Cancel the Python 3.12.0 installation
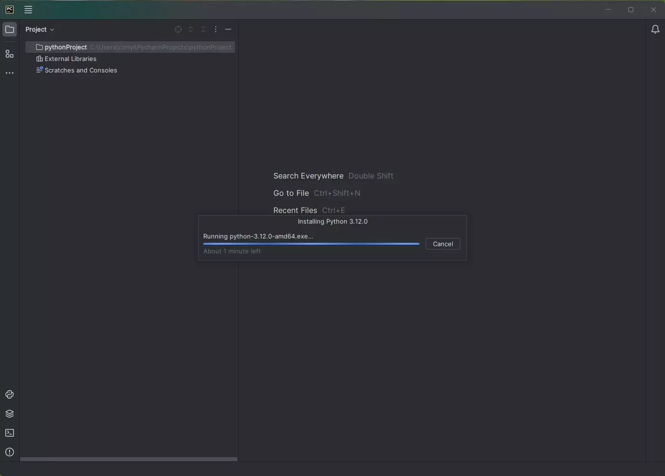The width and height of the screenshot is (665, 476). [x=443, y=244]
